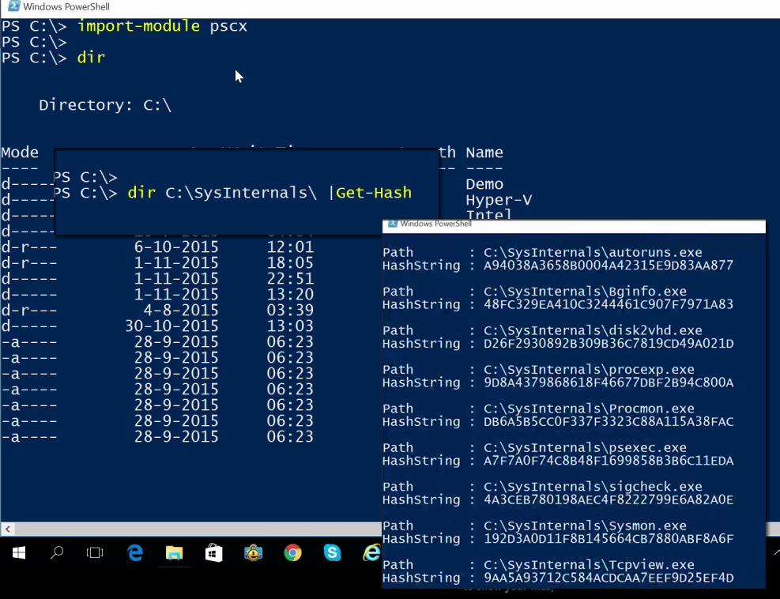Click the hash starting with '192D3A0D'
This screenshot has width=780, height=599.
tap(609, 538)
